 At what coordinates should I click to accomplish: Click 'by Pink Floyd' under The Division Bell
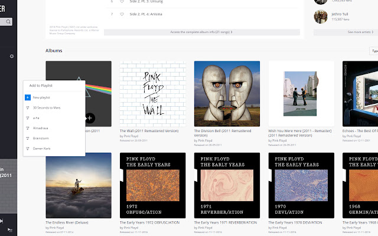(203, 140)
